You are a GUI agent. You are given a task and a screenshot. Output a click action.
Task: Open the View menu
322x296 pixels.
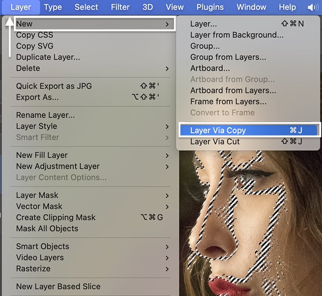tap(174, 7)
